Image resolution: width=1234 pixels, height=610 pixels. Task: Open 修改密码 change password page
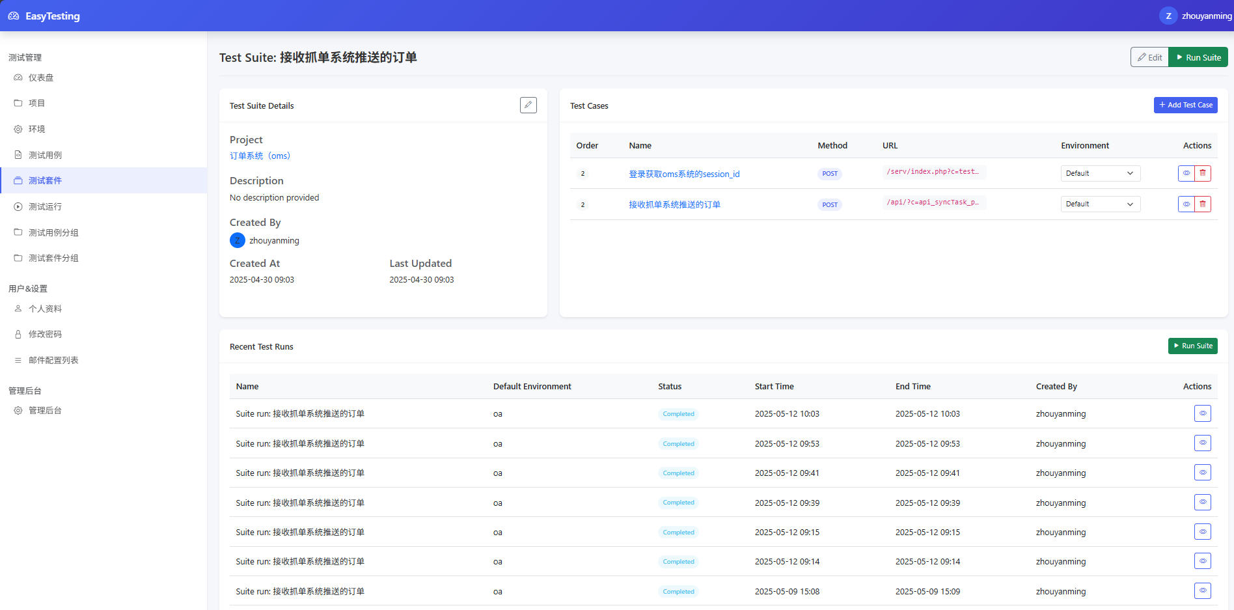[103, 334]
